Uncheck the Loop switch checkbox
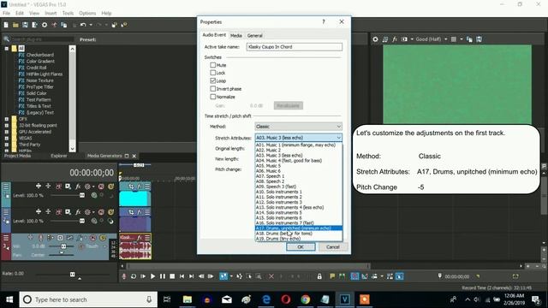548x308 pixels. coord(213,80)
